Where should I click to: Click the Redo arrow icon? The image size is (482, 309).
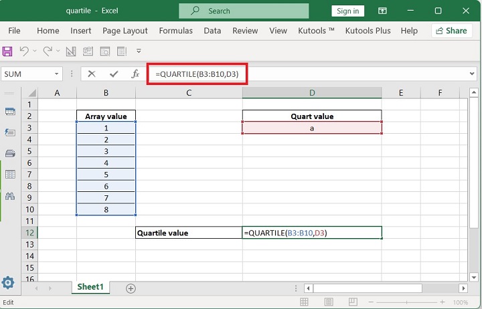click(48, 51)
